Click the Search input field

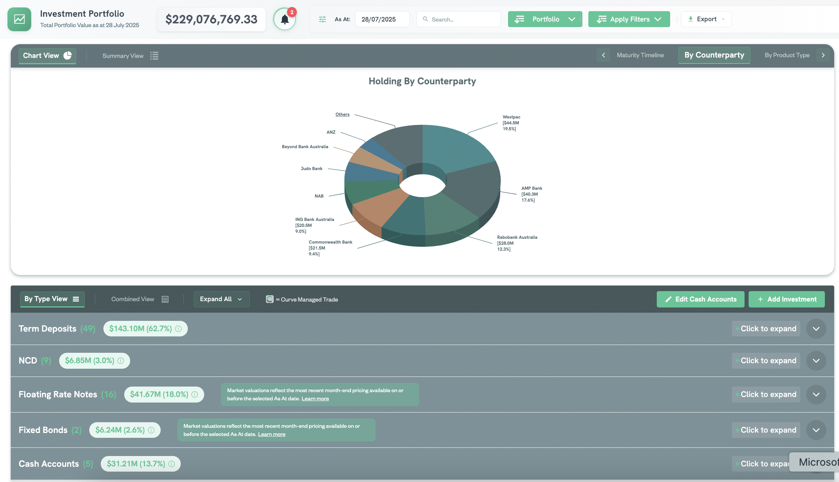[x=459, y=19]
